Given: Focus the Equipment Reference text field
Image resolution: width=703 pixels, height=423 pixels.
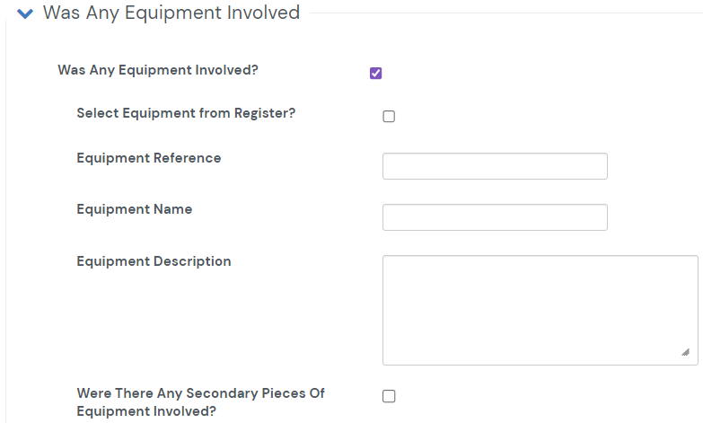Looking at the screenshot, I should click(495, 166).
